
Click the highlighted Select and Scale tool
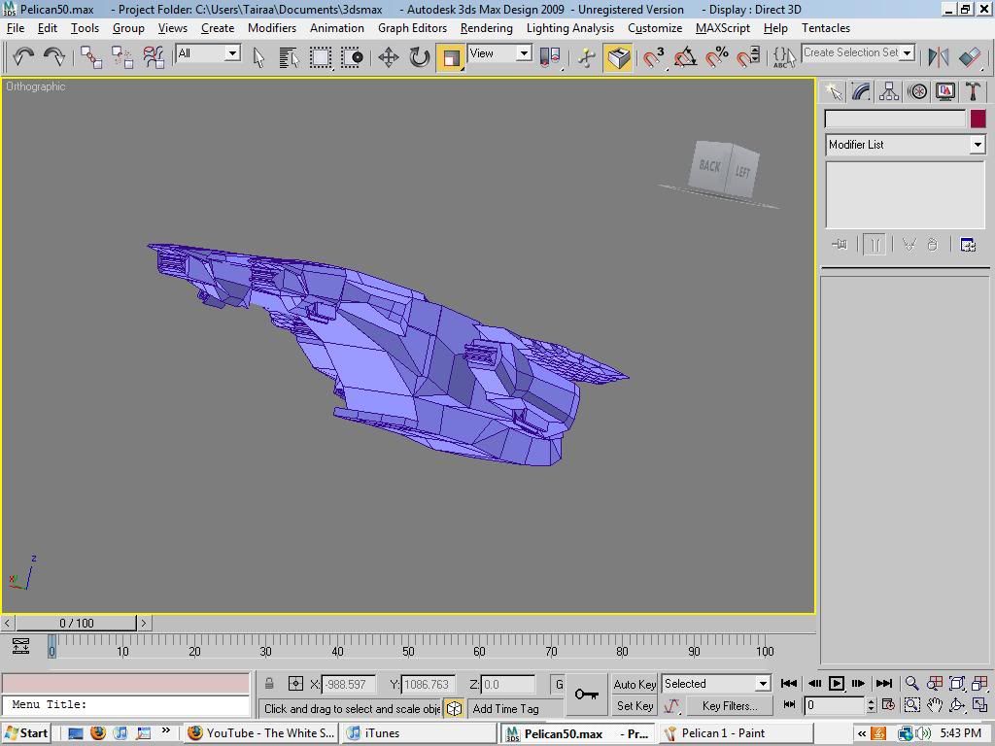[x=451, y=57]
